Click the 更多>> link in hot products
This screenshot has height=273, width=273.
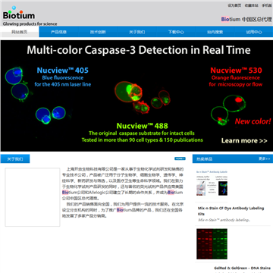(265, 158)
